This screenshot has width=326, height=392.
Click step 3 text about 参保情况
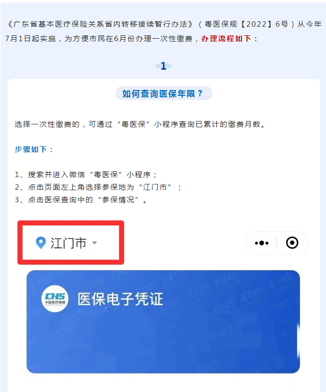tap(81, 200)
